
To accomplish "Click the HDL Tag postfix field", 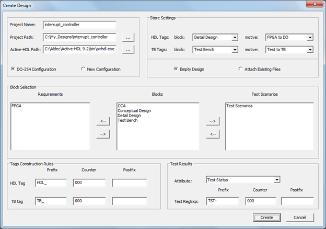I will tap(130, 183).
